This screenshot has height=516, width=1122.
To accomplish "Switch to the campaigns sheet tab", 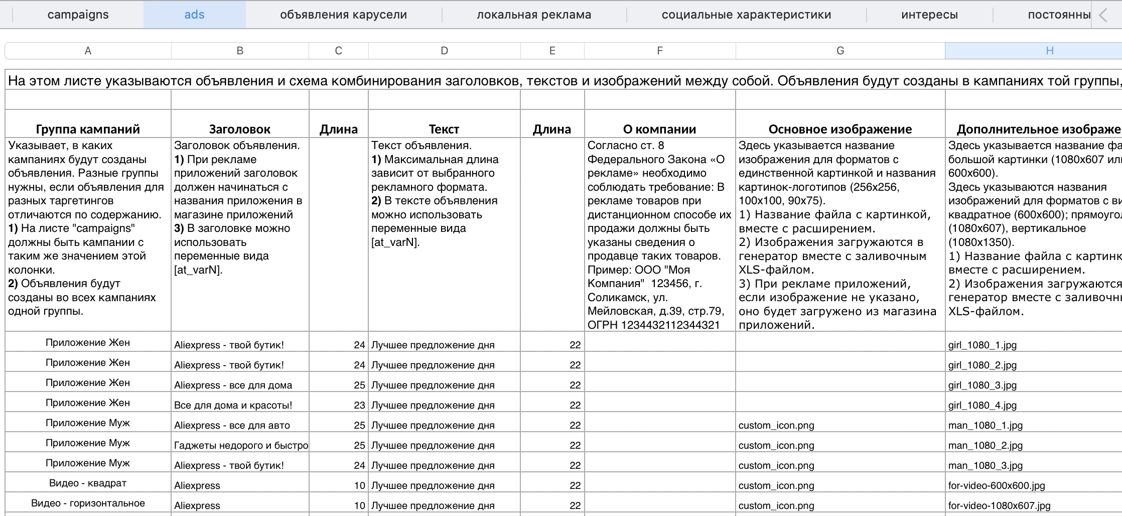I will click(78, 15).
